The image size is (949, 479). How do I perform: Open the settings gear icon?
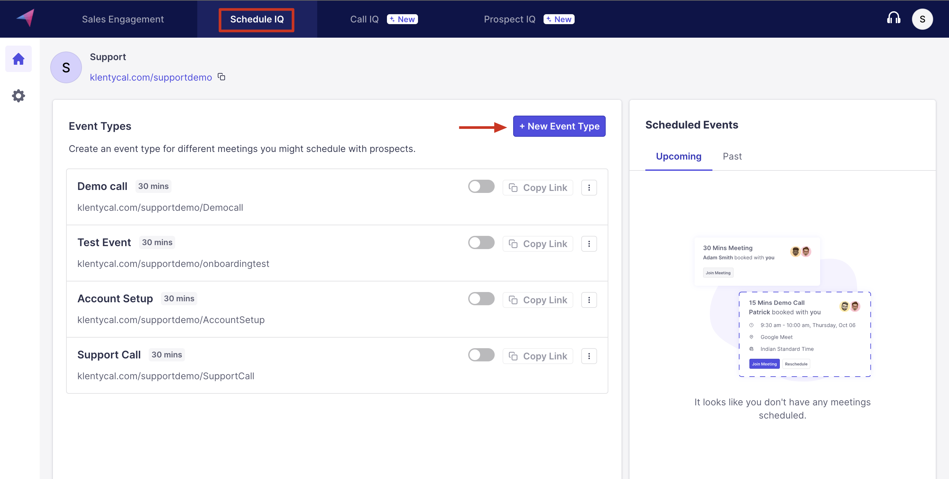19,96
